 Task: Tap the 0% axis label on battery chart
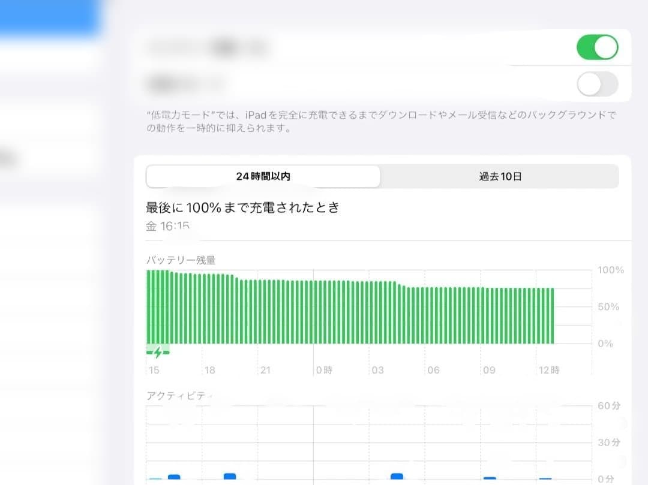click(x=606, y=344)
